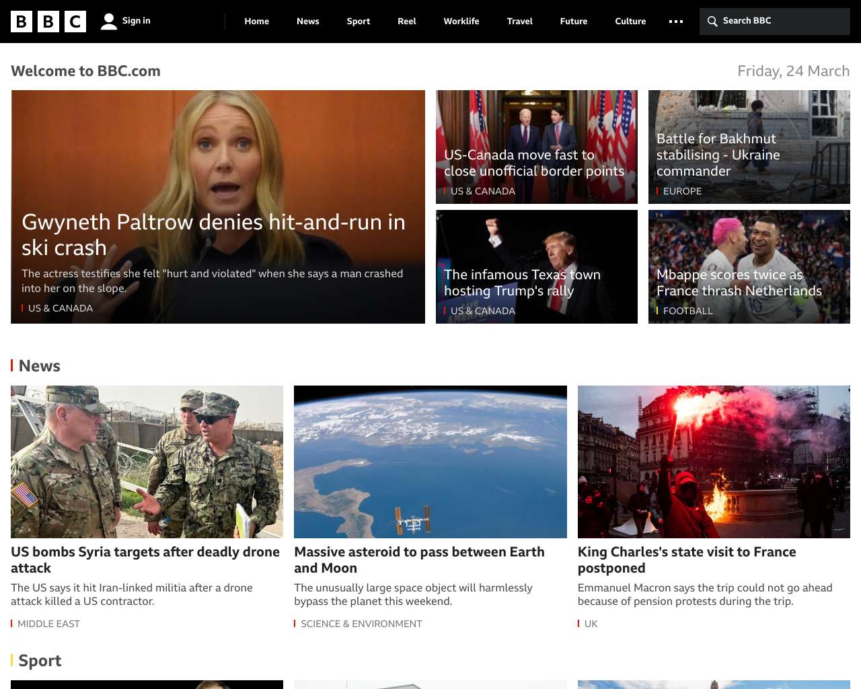Open Massive asteroid to pass headline
Screen dimensions: 861x689
(x=419, y=560)
